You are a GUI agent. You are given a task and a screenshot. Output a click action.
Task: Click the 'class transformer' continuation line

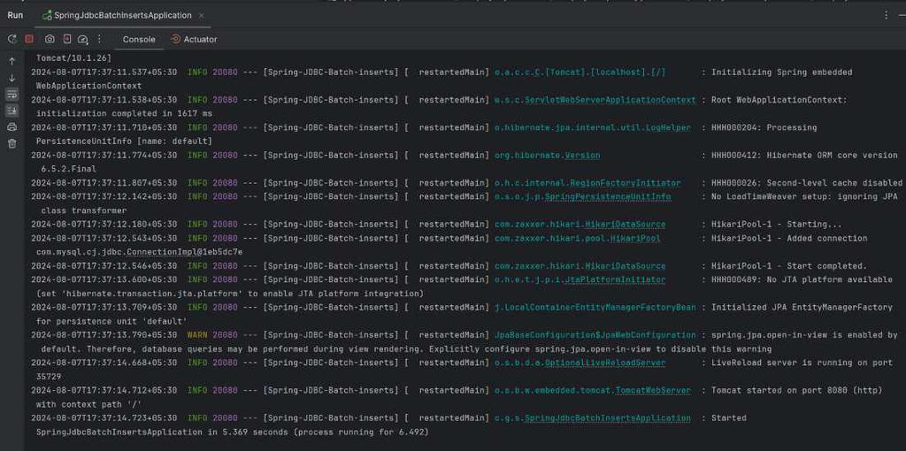coord(84,210)
